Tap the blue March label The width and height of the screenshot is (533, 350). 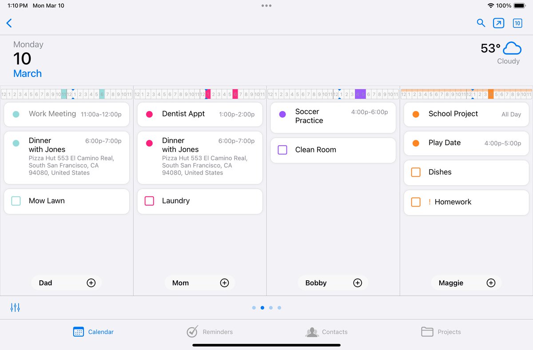(x=28, y=73)
